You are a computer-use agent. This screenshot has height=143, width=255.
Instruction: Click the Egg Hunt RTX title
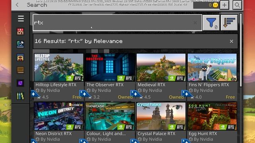203,133
